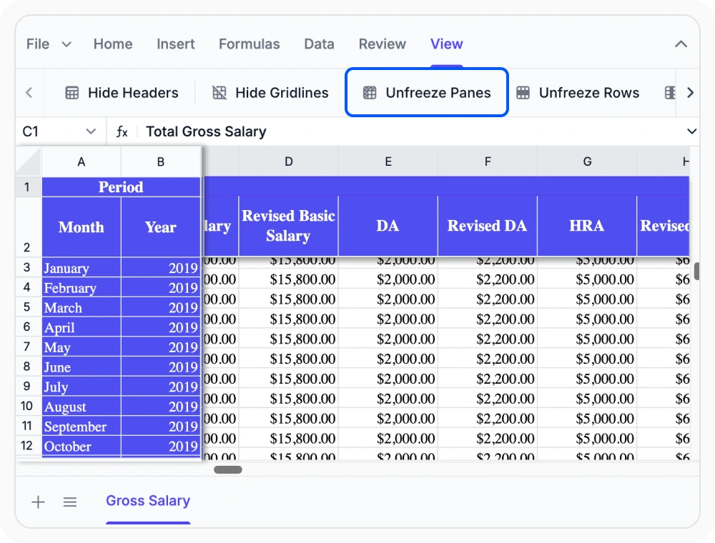Click the HRA header cell

(x=587, y=226)
